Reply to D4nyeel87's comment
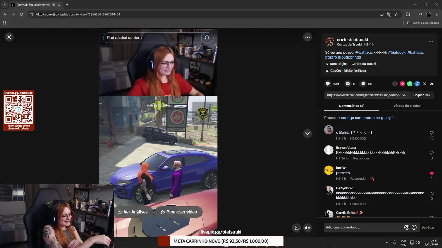 pos(358,204)
